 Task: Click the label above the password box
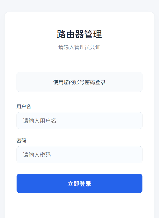[x=21, y=141]
